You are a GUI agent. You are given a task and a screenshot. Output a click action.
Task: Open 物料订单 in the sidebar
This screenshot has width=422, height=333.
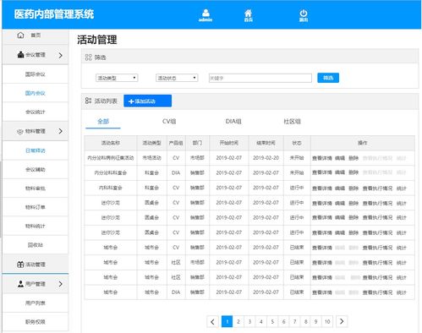(x=36, y=207)
